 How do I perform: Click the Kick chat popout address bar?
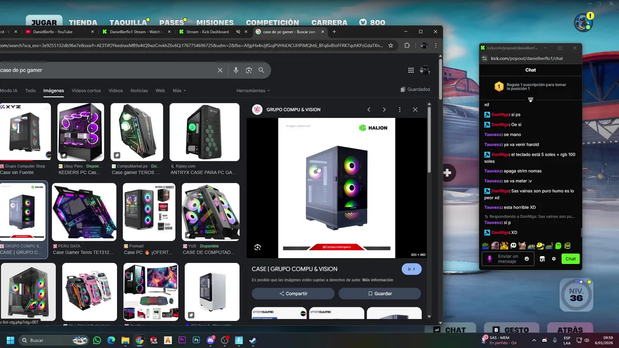point(527,58)
